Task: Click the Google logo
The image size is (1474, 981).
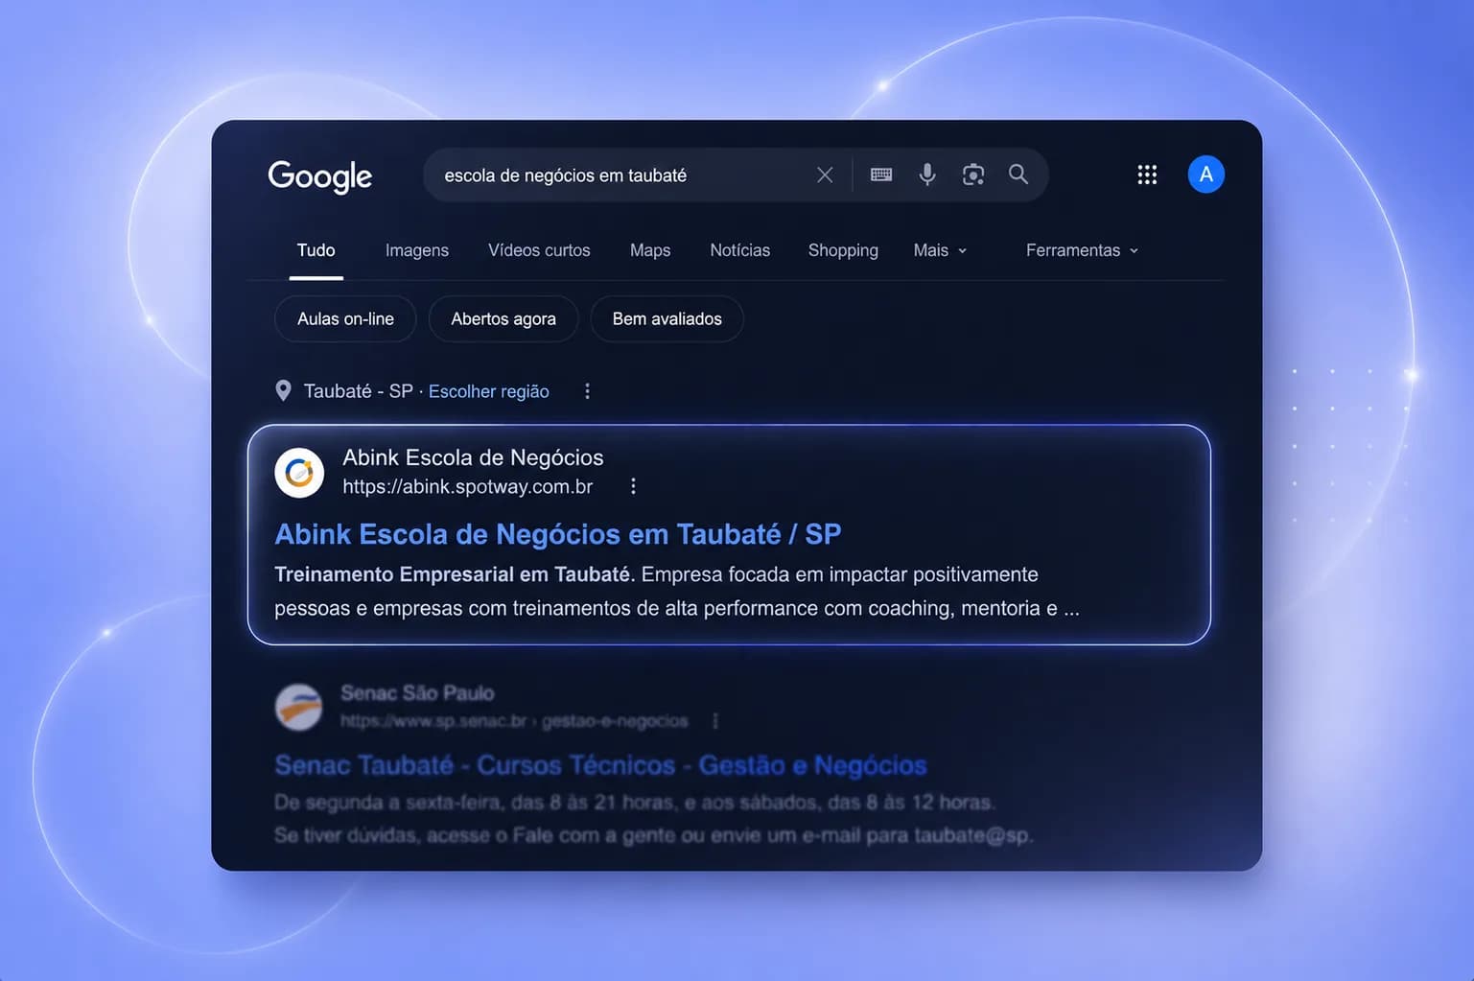Action: [x=319, y=176]
